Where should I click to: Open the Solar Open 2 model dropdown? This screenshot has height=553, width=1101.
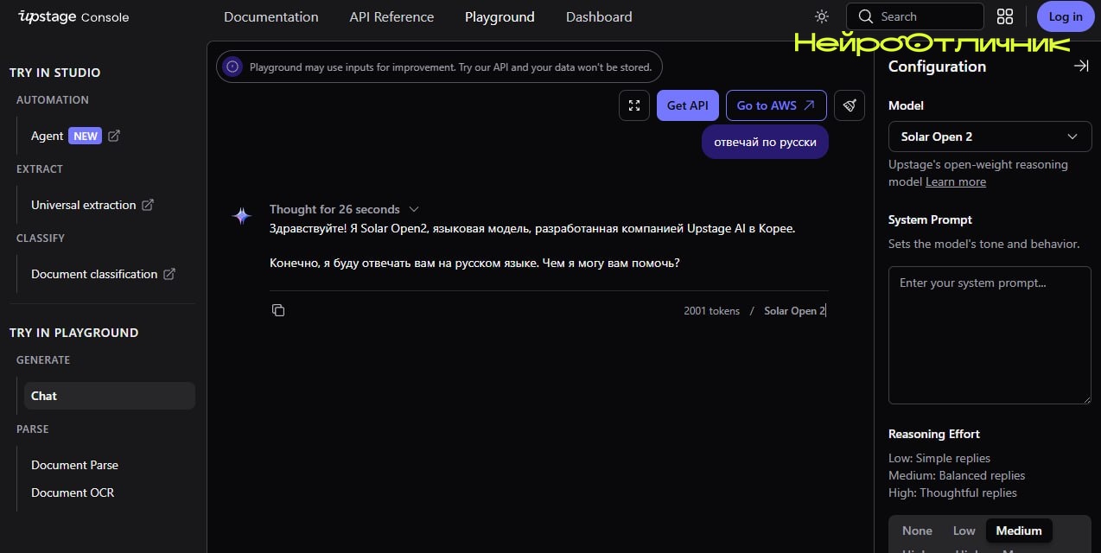tap(990, 137)
